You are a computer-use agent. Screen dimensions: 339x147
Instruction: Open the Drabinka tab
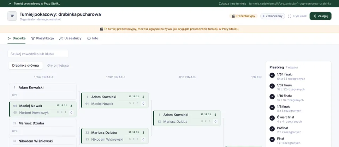pos(17,38)
